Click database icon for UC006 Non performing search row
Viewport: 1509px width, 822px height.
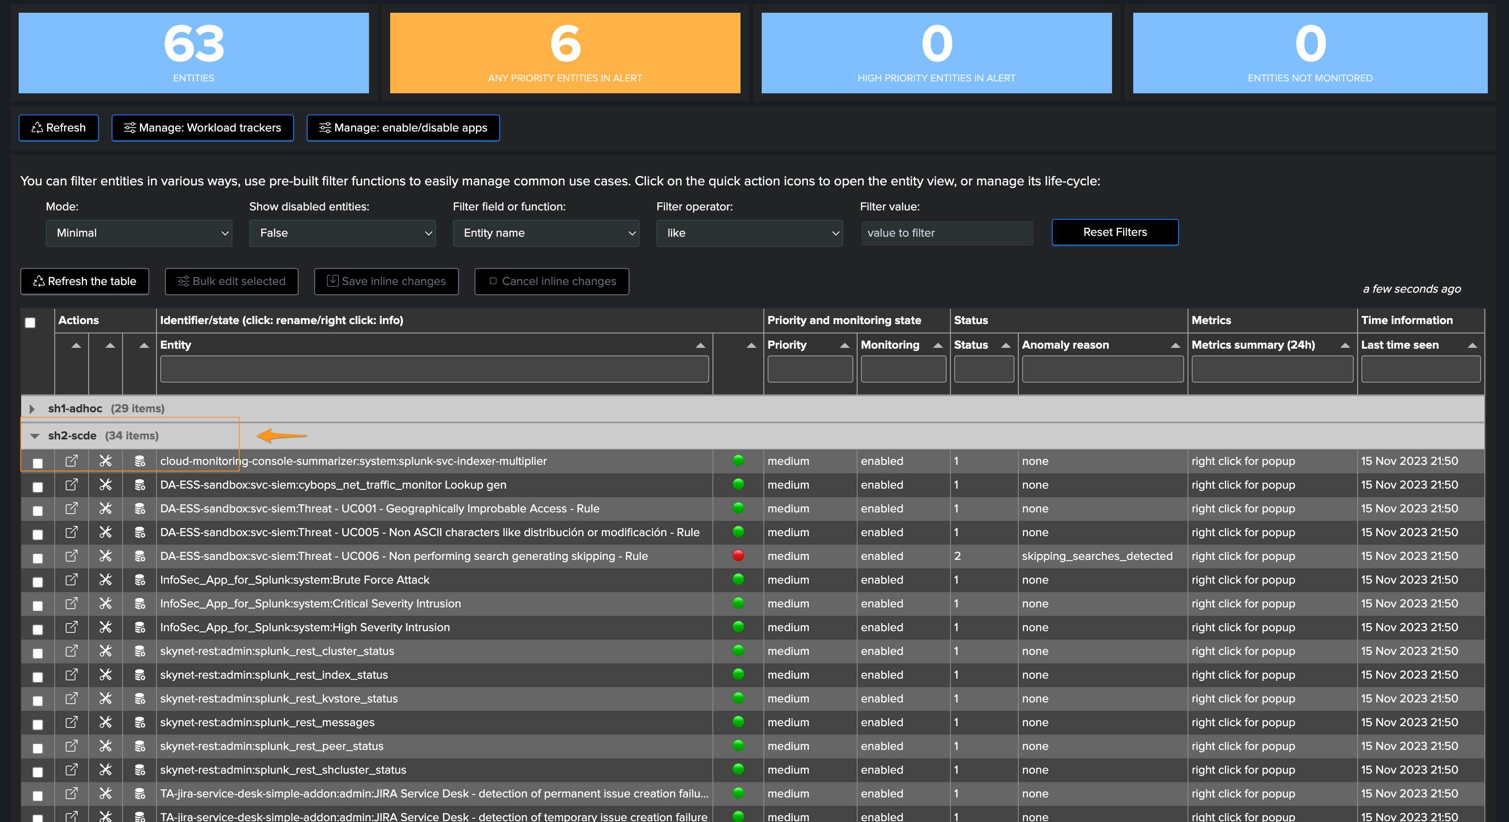point(140,556)
